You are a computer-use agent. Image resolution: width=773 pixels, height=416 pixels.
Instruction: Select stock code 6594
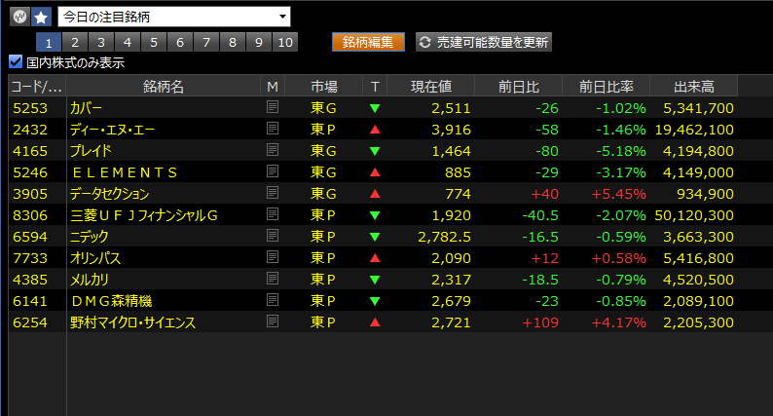pyautogui.click(x=30, y=237)
